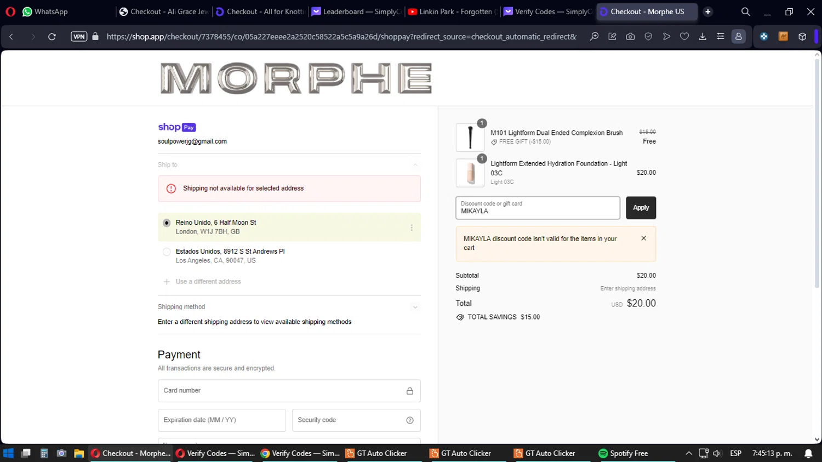Switch to Linkin Park YouTube tab

coord(453,12)
